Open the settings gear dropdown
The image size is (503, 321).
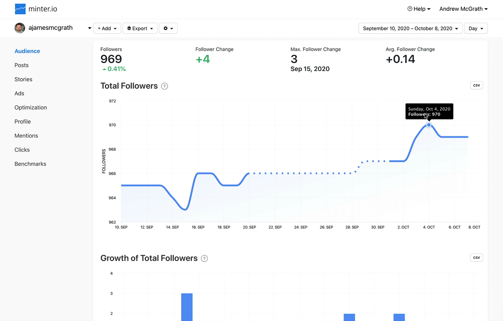point(168,28)
